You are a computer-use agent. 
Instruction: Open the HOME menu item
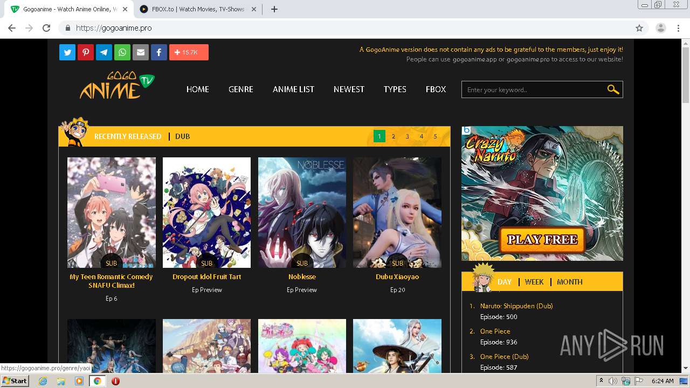[198, 89]
